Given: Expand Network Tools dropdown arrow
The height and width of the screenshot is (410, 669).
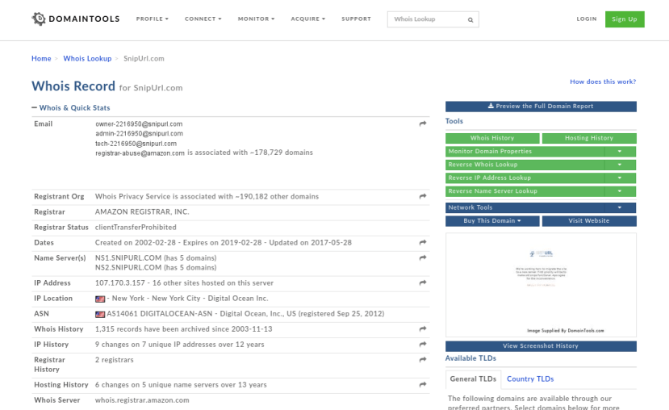Looking at the screenshot, I should pos(620,207).
